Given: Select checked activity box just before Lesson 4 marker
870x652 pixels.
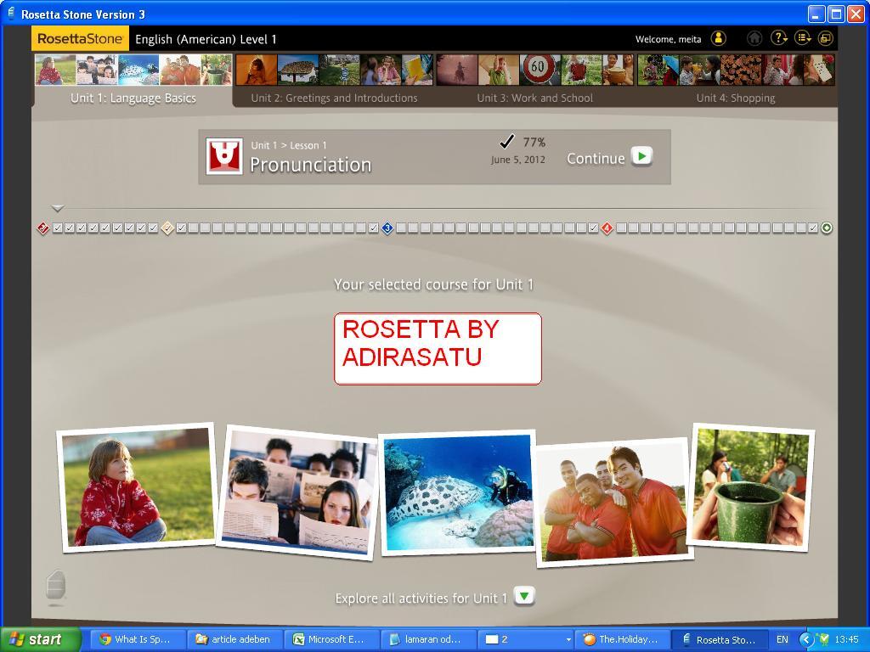Looking at the screenshot, I should pos(593,228).
